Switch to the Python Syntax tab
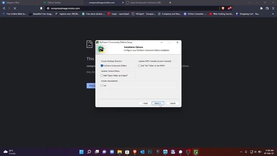This screenshot has height=156, width=277. [x=54, y=3]
